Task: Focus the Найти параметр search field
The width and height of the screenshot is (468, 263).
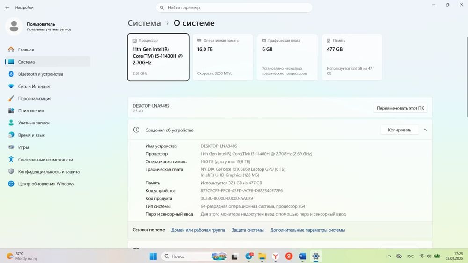Action: tap(234, 8)
